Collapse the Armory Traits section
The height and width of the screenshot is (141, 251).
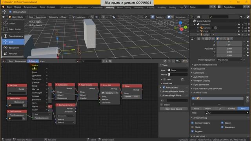point(200,92)
